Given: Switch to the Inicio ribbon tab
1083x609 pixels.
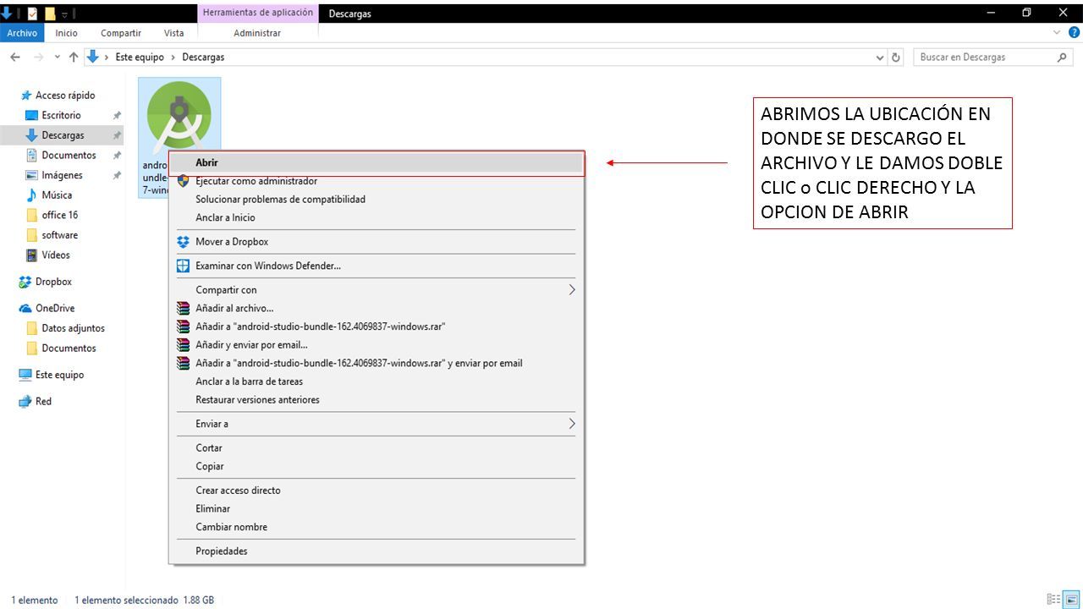Looking at the screenshot, I should click(x=66, y=33).
